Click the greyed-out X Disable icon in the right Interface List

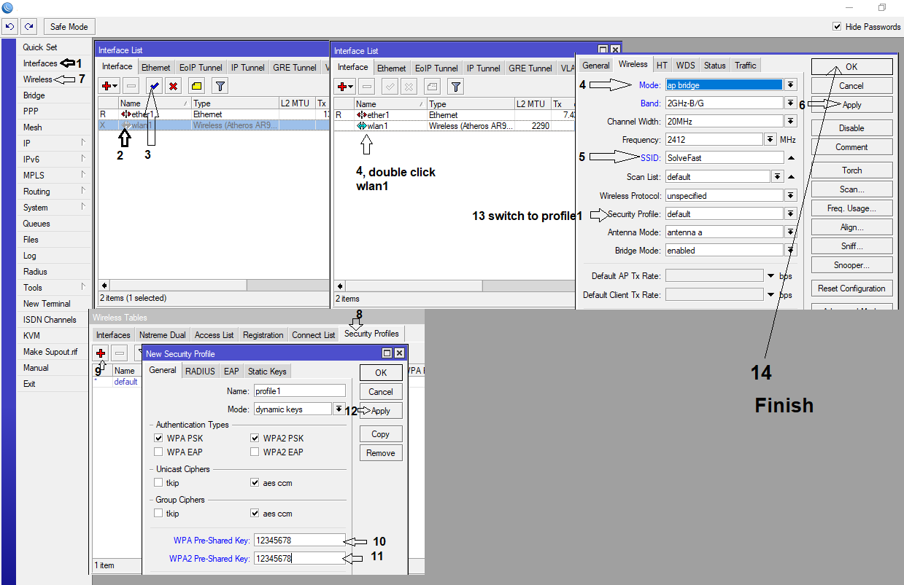tap(409, 87)
